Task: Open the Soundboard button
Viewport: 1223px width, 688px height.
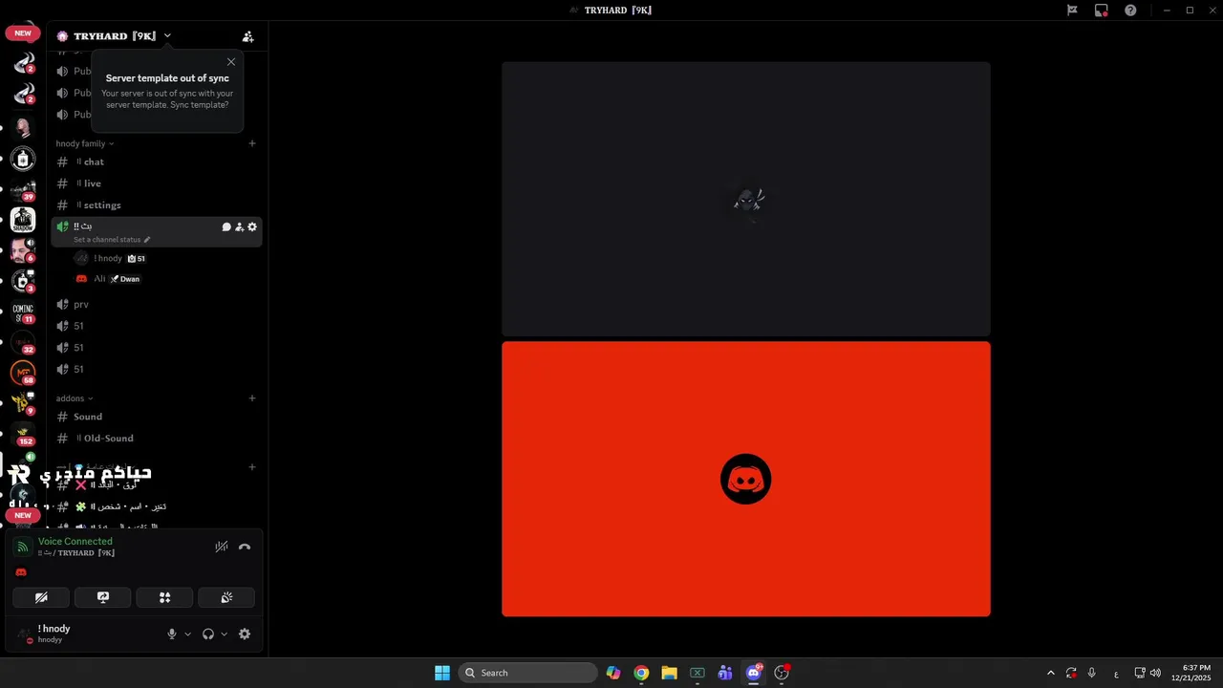Action: coord(226,597)
